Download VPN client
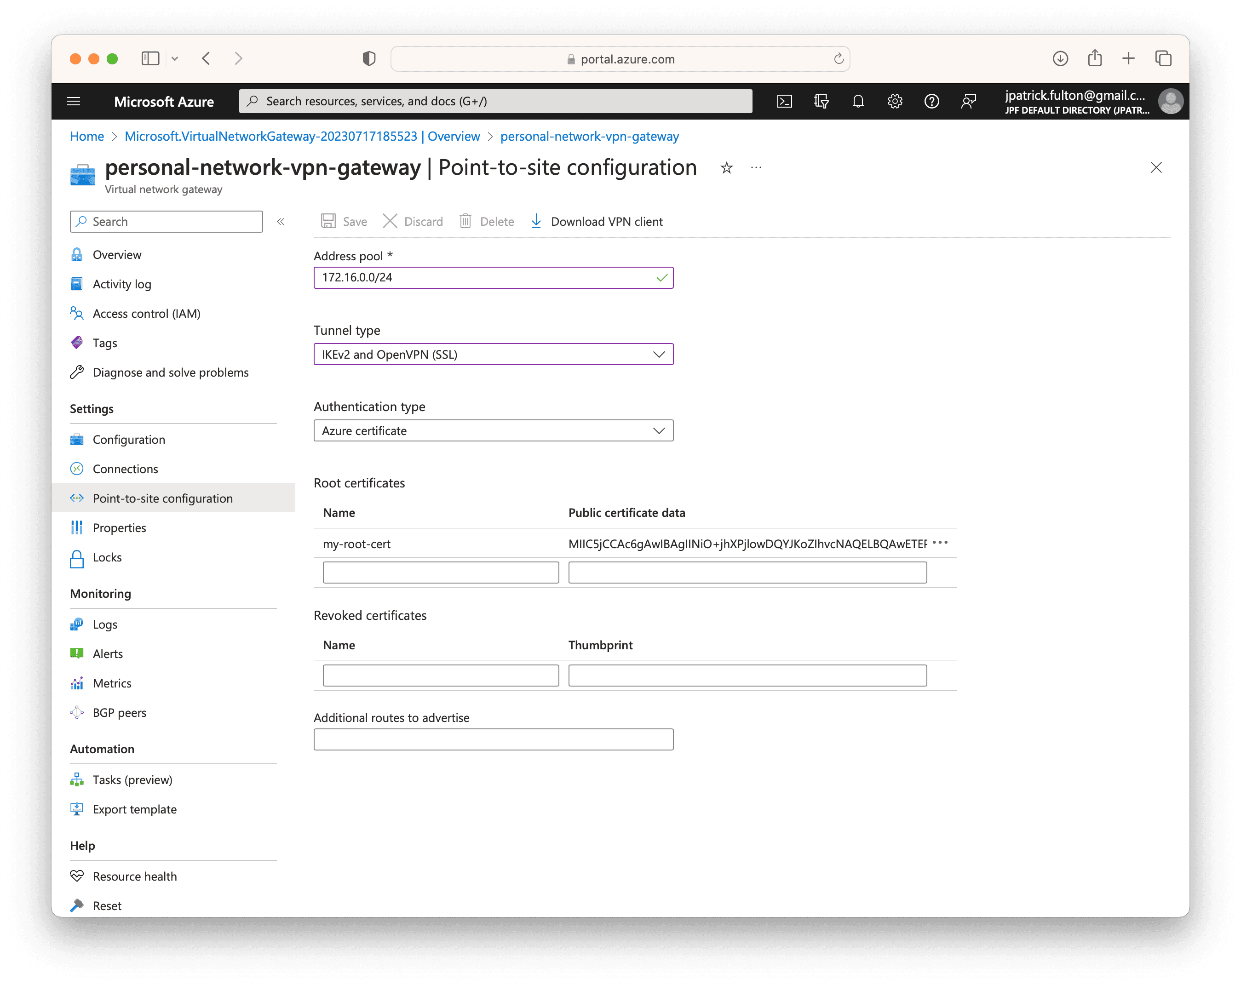1241x985 pixels. click(596, 222)
